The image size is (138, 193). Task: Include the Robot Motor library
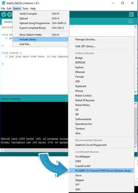tap(101, 105)
